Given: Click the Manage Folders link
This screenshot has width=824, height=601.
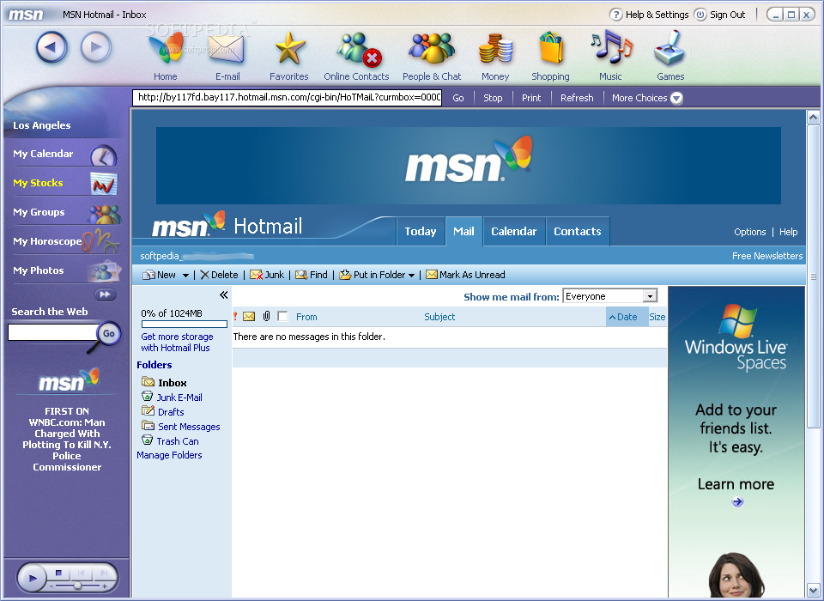Looking at the screenshot, I should tap(169, 455).
